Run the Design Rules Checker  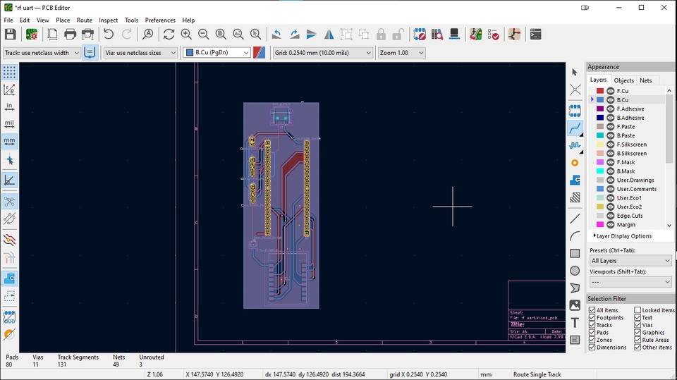pyautogui.click(x=493, y=34)
